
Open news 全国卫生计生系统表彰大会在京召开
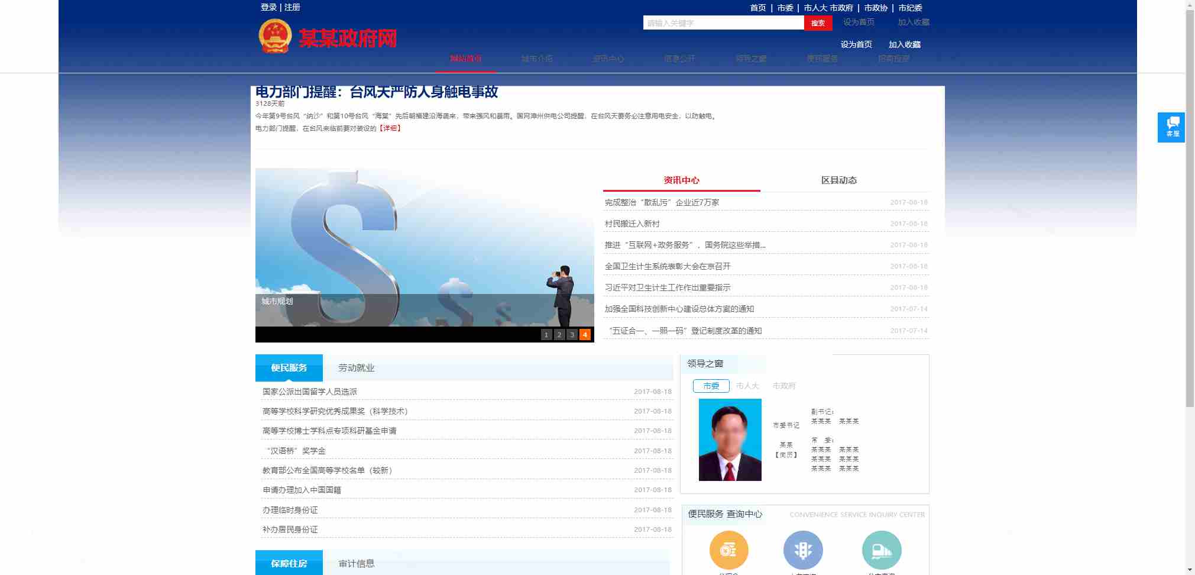point(668,266)
